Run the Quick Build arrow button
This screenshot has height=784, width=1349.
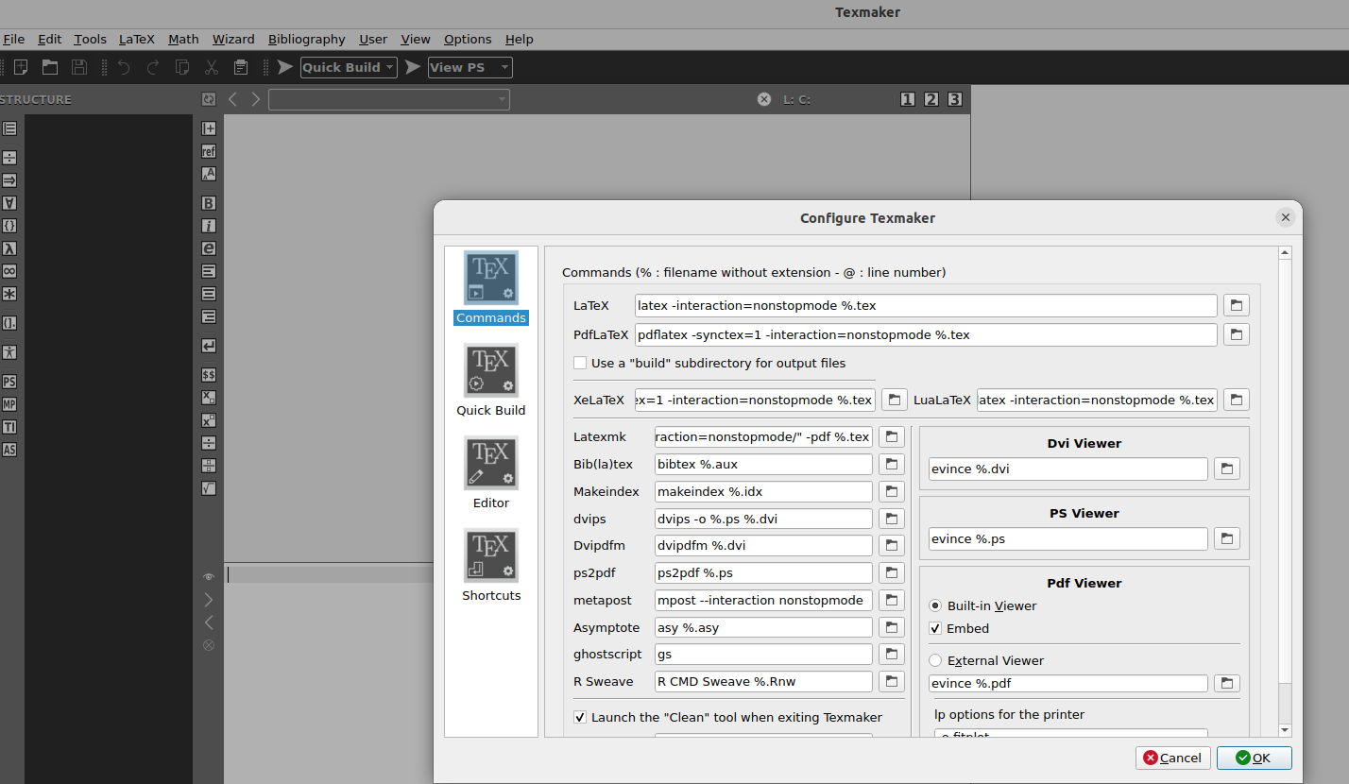tap(284, 67)
